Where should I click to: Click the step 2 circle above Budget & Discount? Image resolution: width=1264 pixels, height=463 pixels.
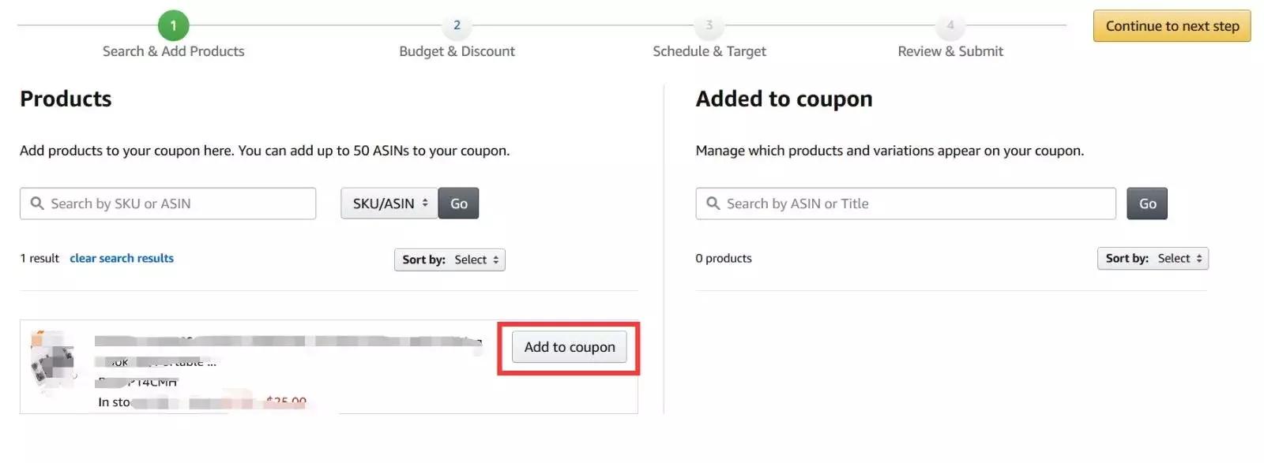[x=457, y=24]
